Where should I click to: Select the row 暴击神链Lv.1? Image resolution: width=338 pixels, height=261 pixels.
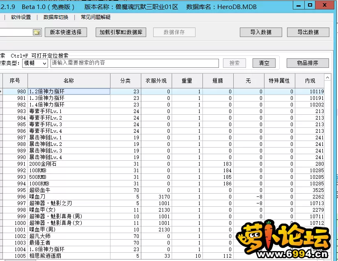tap(163, 137)
